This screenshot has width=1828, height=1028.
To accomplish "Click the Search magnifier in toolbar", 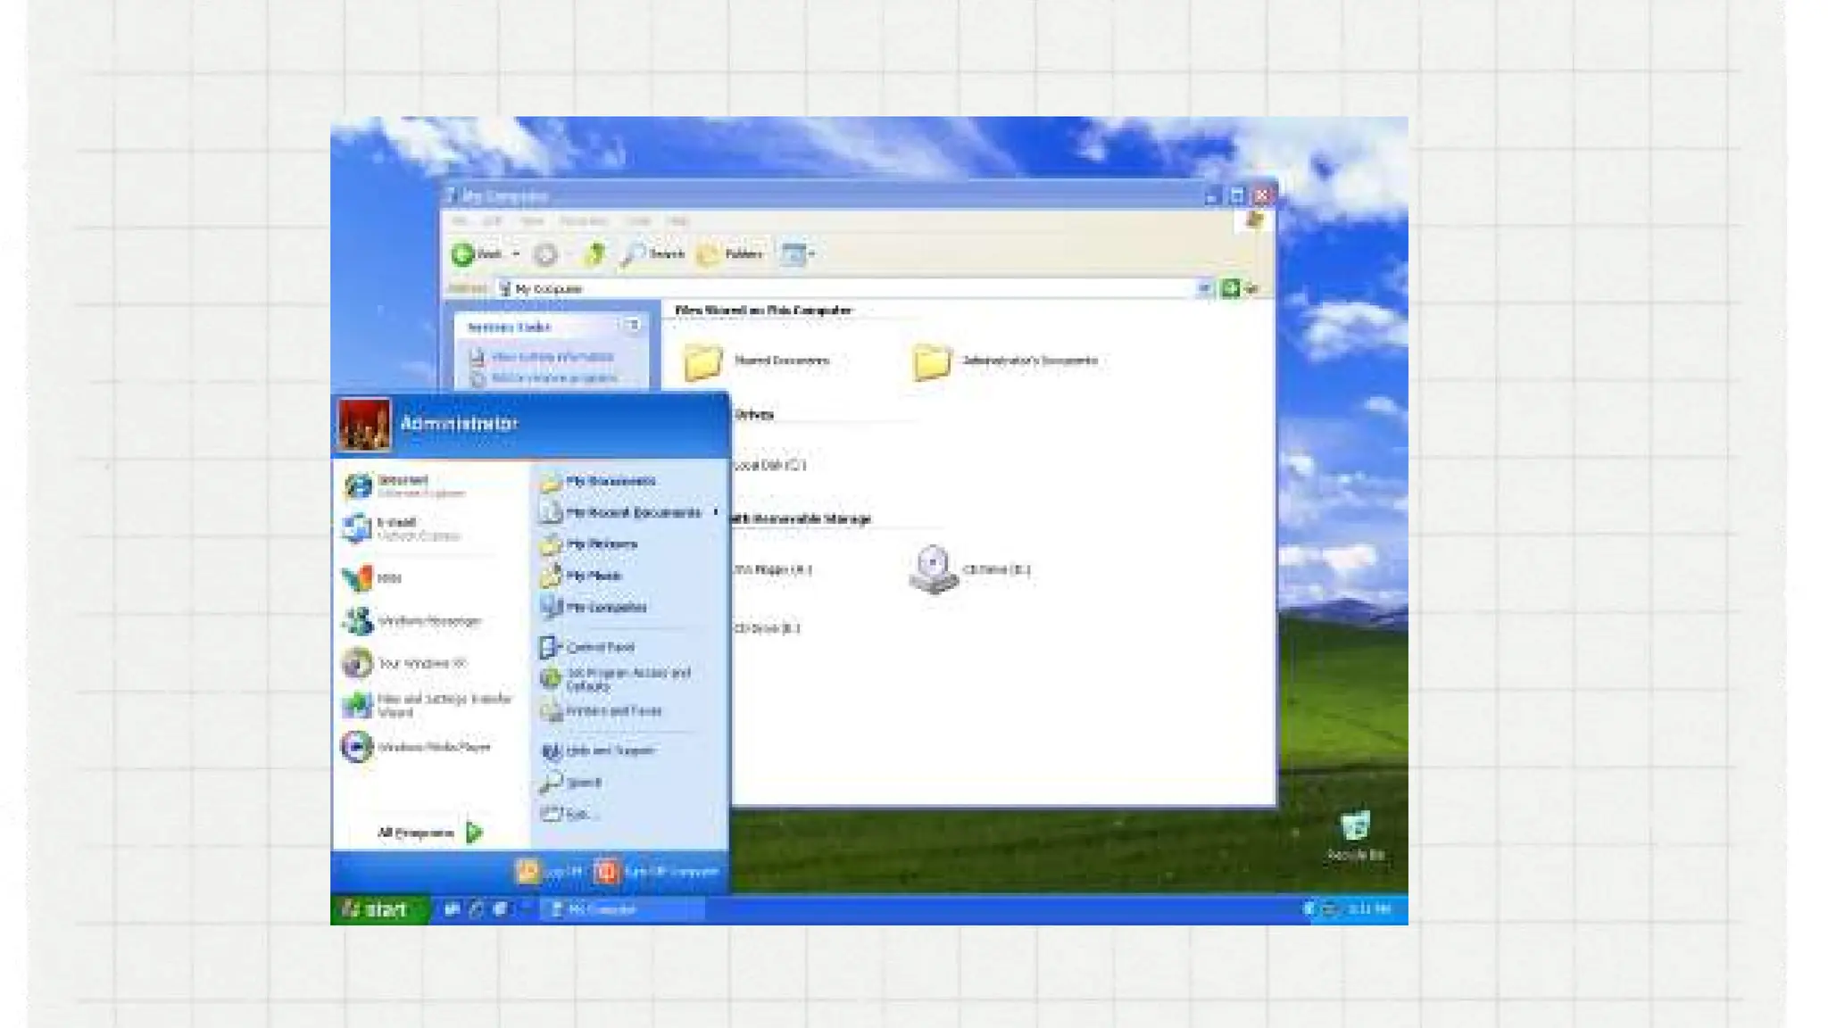I will coord(633,254).
